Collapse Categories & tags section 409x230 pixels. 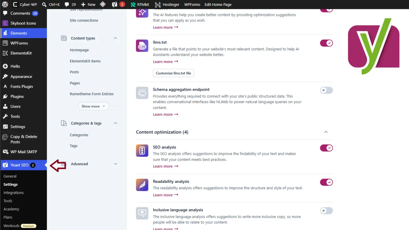coord(115,123)
